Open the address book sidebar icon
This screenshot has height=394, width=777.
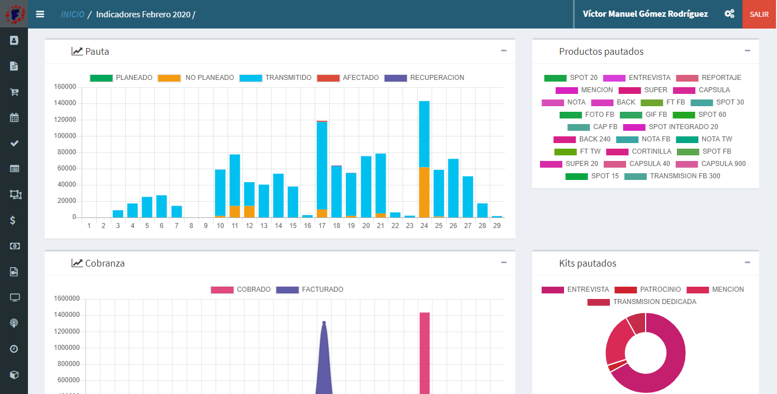coord(14,40)
